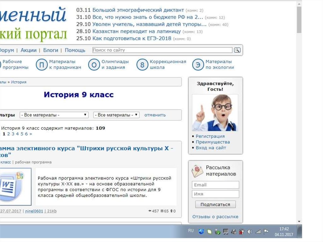Go to page 2 of results

(x=9, y=134)
